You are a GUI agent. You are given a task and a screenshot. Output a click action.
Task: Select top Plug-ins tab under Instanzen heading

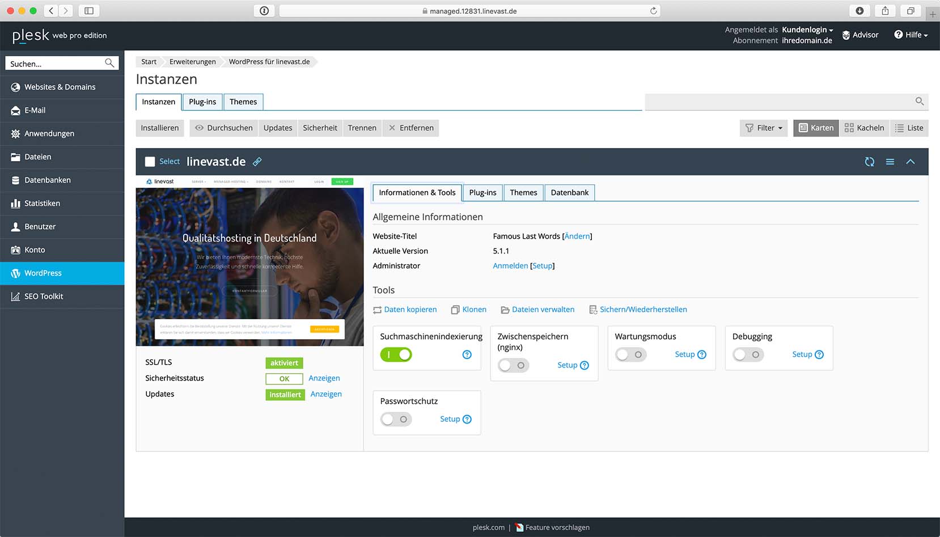[x=202, y=102]
